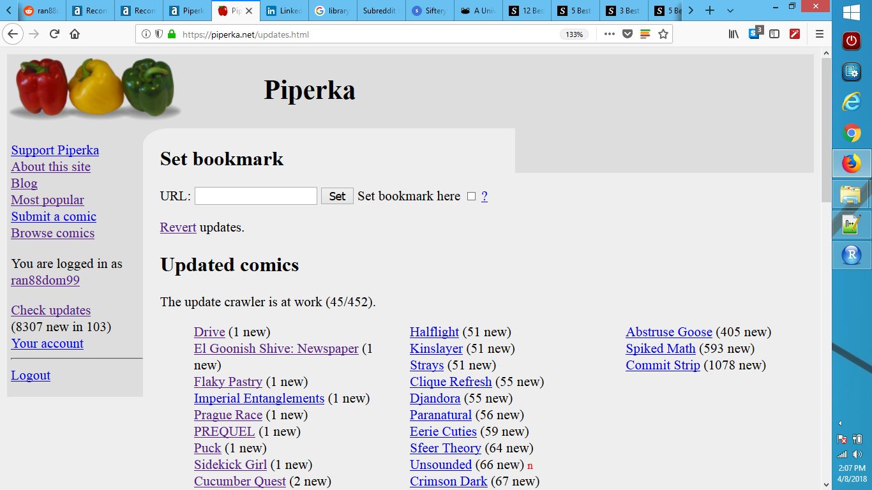
Task: Switch to the Google 'library' tab
Action: tap(333, 10)
